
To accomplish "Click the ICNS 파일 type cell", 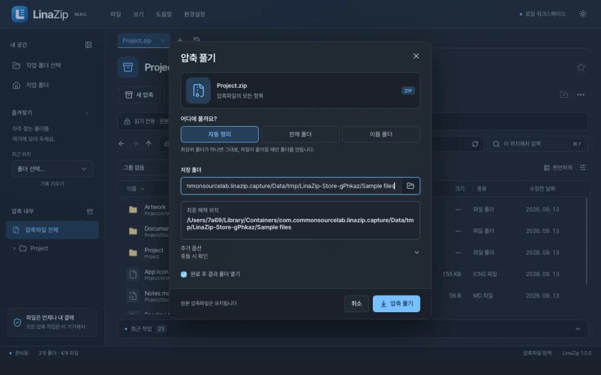I will [x=485, y=274].
